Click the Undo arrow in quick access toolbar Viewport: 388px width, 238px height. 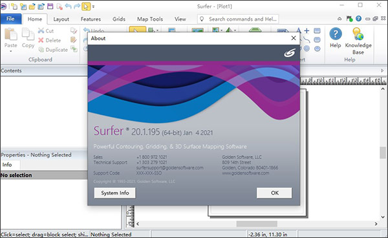pos(68,6)
